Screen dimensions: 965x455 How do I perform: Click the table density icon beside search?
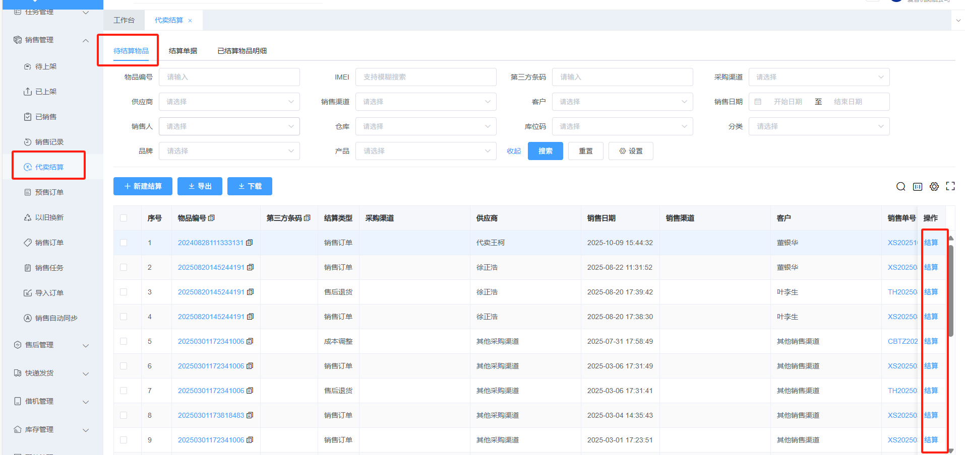tap(918, 187)
